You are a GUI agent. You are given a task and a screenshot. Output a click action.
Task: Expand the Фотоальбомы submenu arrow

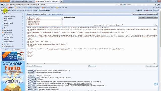23,30
